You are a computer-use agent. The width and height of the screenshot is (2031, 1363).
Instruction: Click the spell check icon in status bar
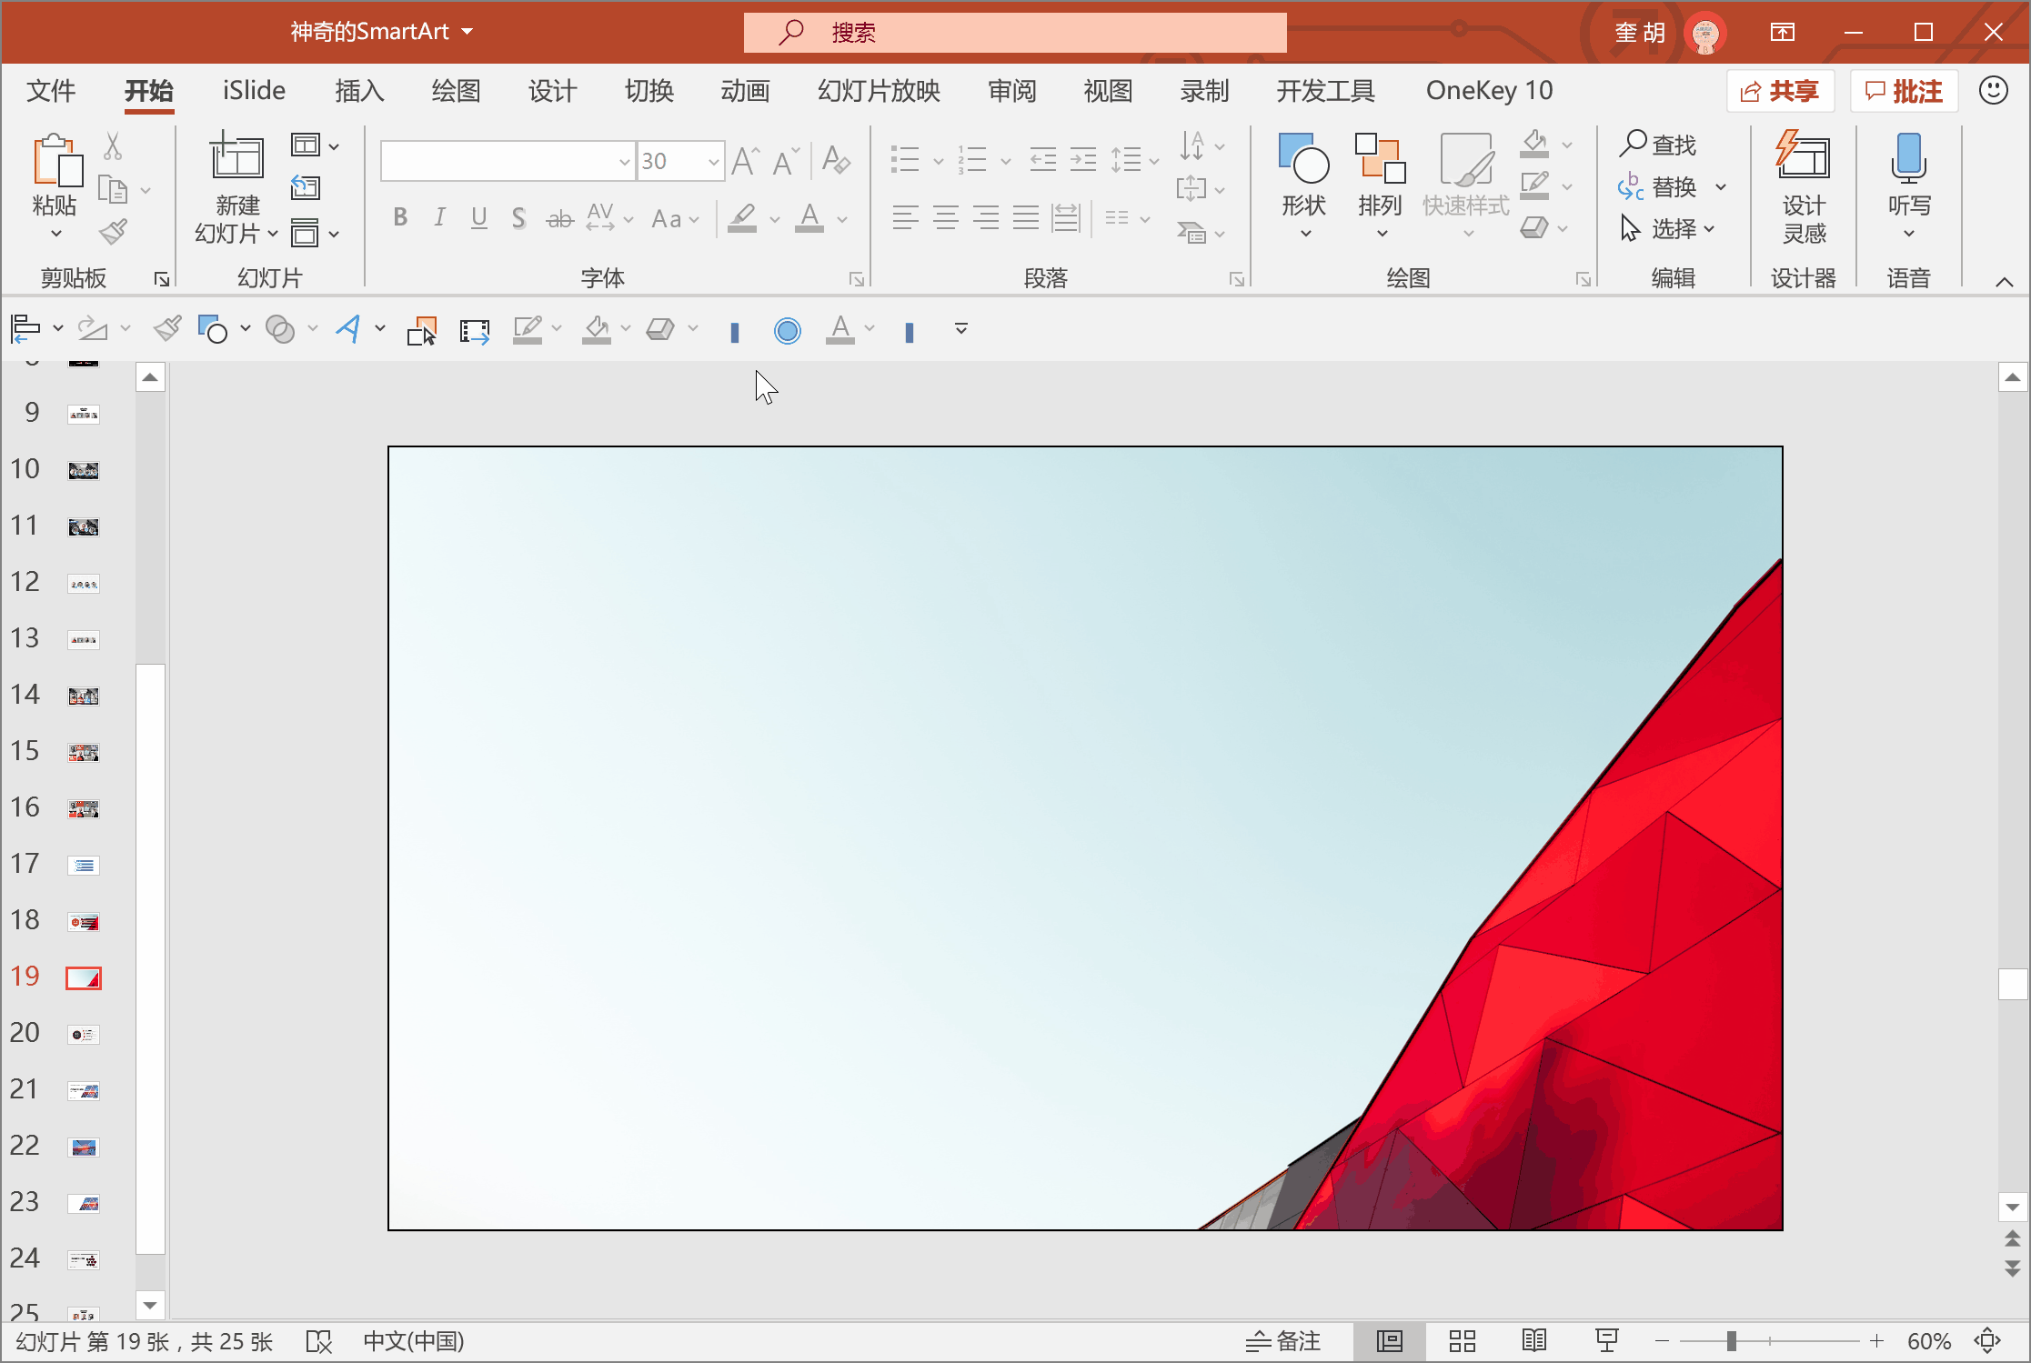pos(319,1342)
